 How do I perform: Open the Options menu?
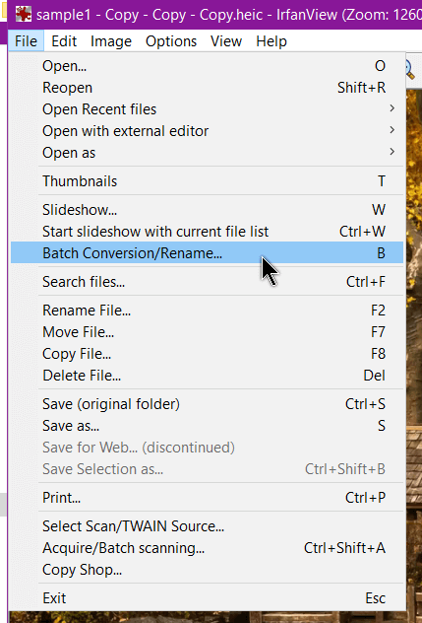coord(171,41)
